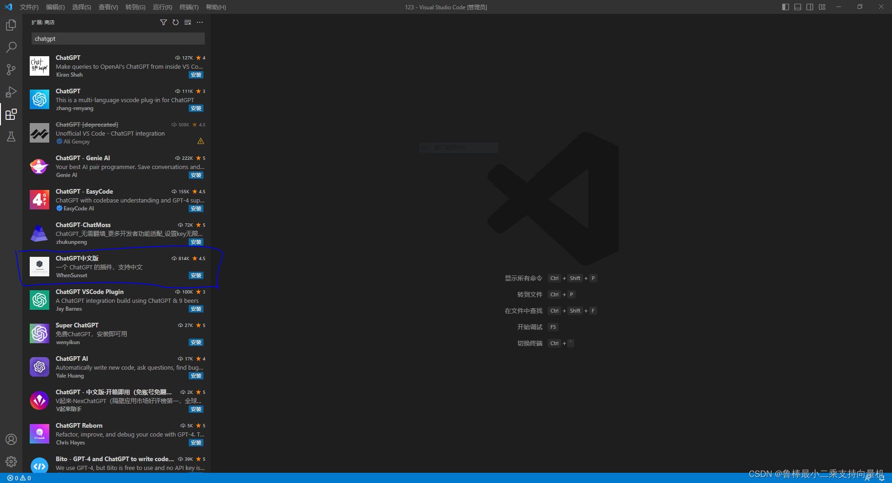892x483 pixels.
Task: Open notifications bell in status bar
Action: (x=882, y=478)
